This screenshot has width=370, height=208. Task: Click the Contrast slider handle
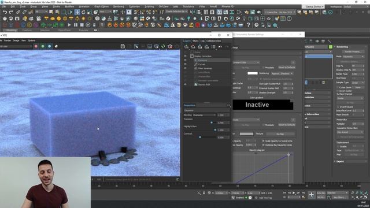coord(200,137)
